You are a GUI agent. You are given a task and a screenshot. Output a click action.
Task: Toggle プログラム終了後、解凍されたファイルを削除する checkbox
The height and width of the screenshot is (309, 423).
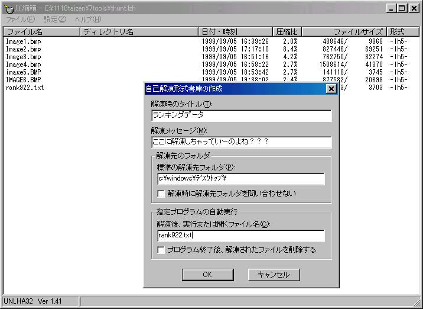pyautogui.click(x=161, y=250)
